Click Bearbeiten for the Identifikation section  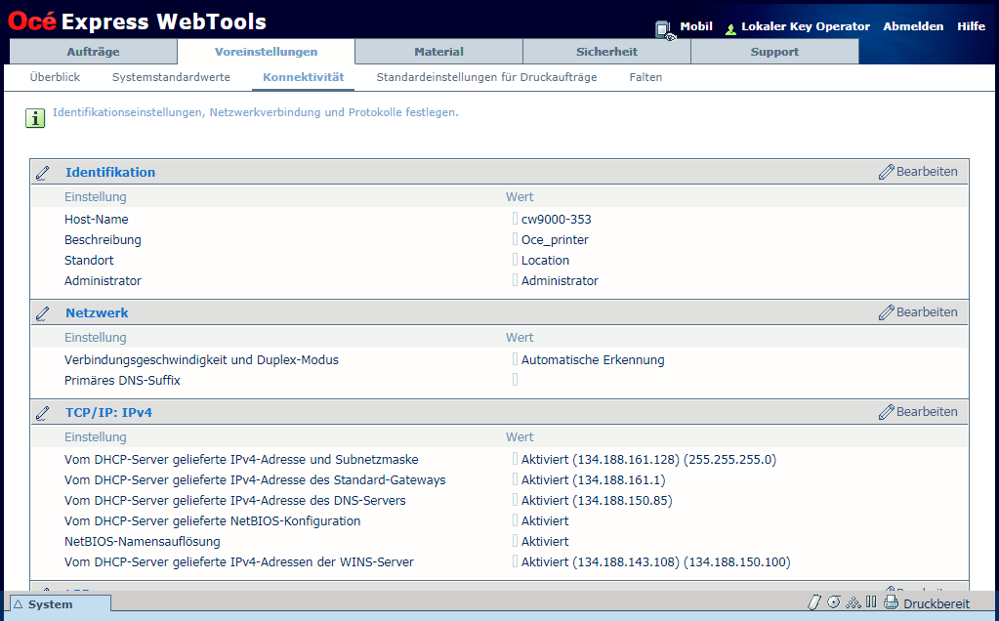[918, 172]
